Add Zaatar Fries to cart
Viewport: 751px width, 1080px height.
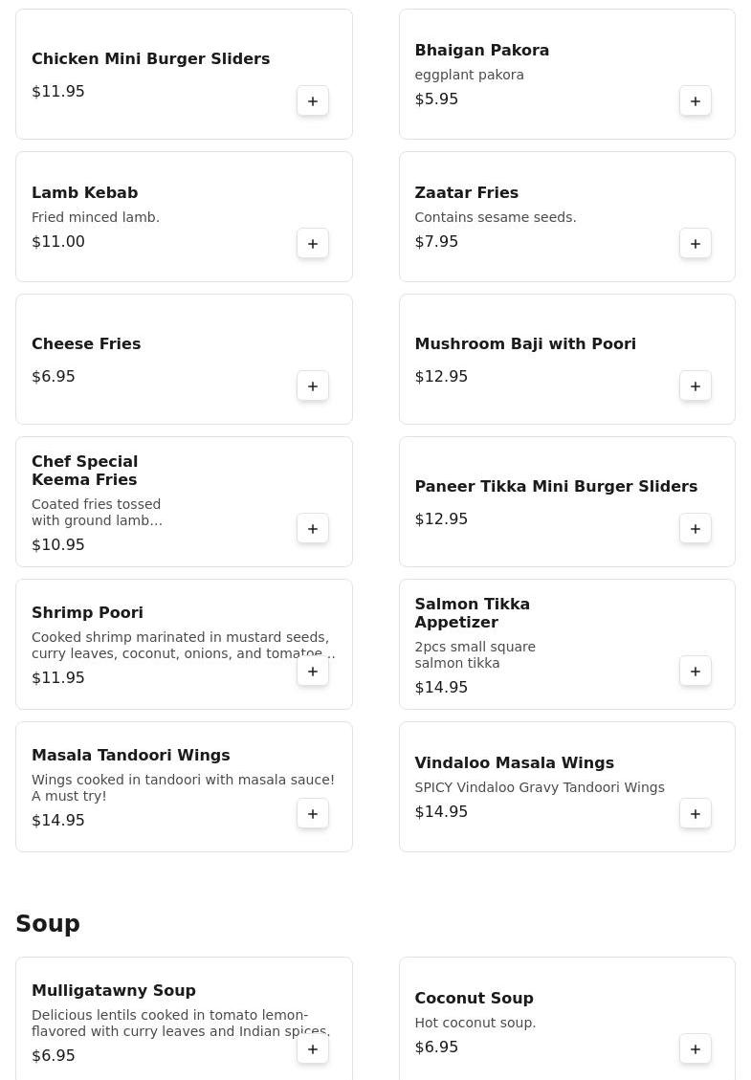point(696,244)
